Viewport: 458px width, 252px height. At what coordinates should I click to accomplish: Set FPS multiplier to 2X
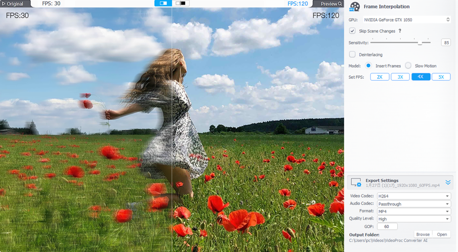(x=380, y=77)
